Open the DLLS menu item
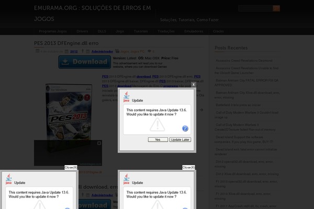This screenshot has height=209, width=314. 102,31
